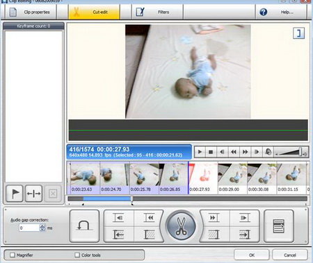Image resolution: width=313 pixels, height=263 pixels.
Task: Select the thumbnail at 0:00:30.08
Action: click(x=262, y=178)
